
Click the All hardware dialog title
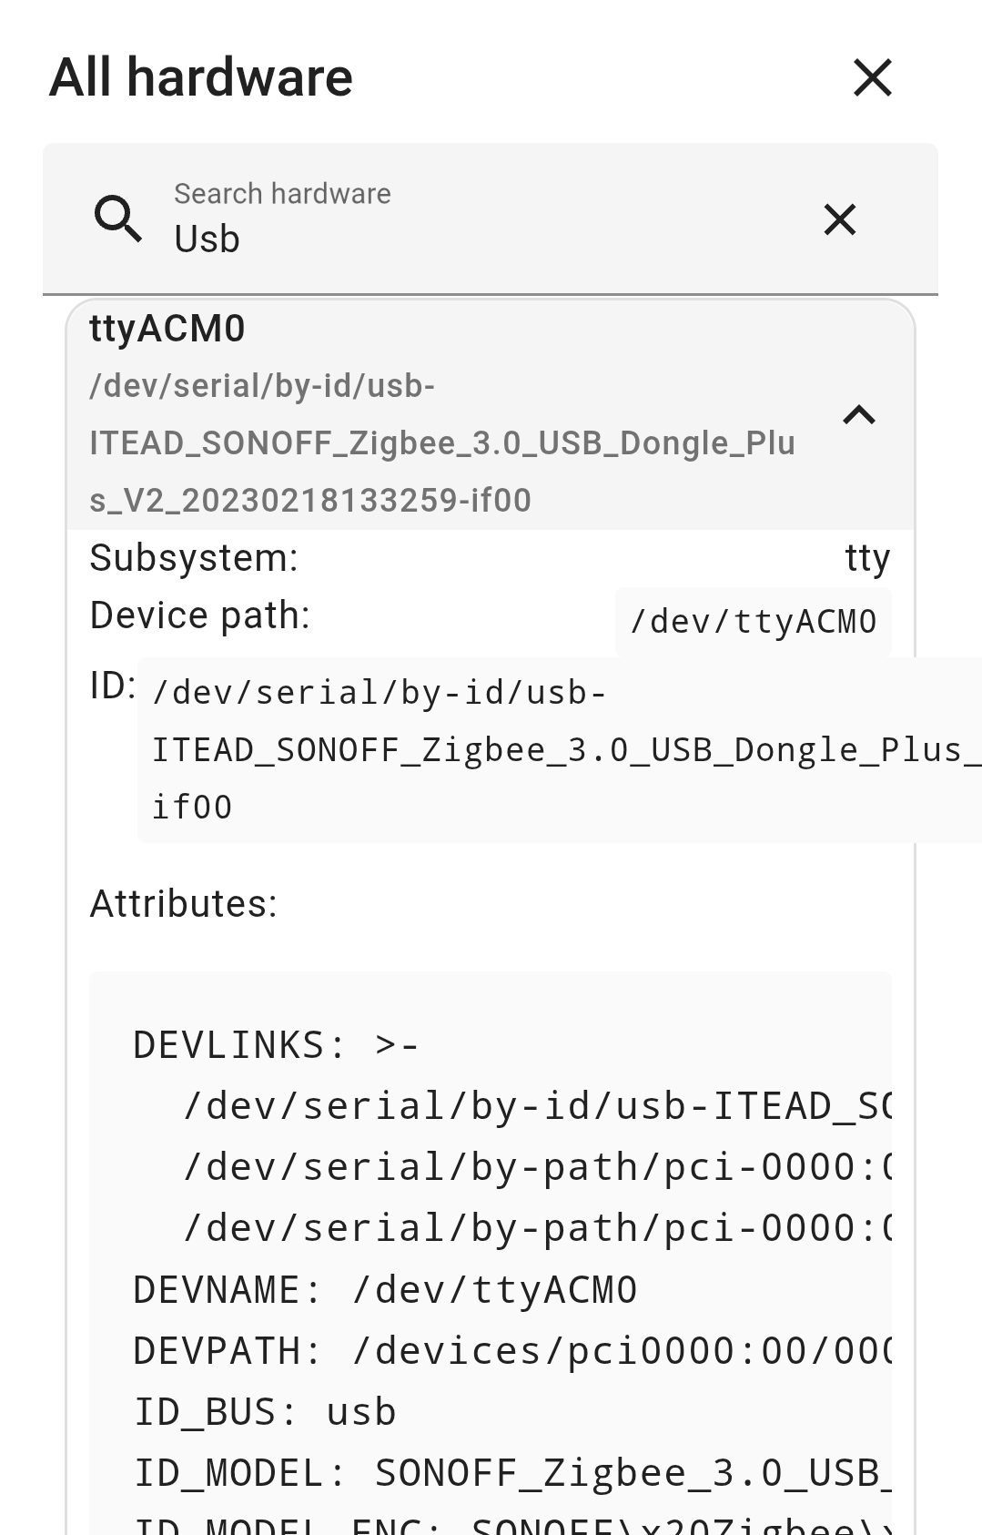point(201,77)
